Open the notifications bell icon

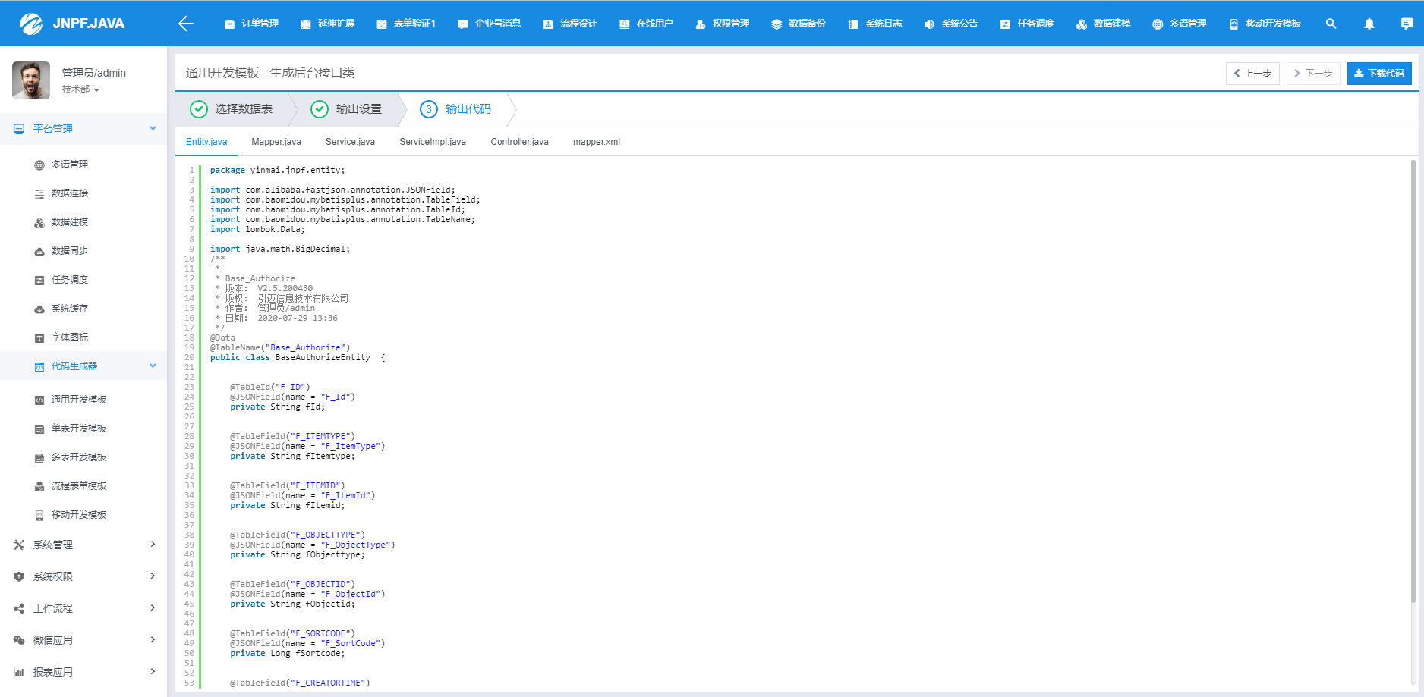(1369, 23)
